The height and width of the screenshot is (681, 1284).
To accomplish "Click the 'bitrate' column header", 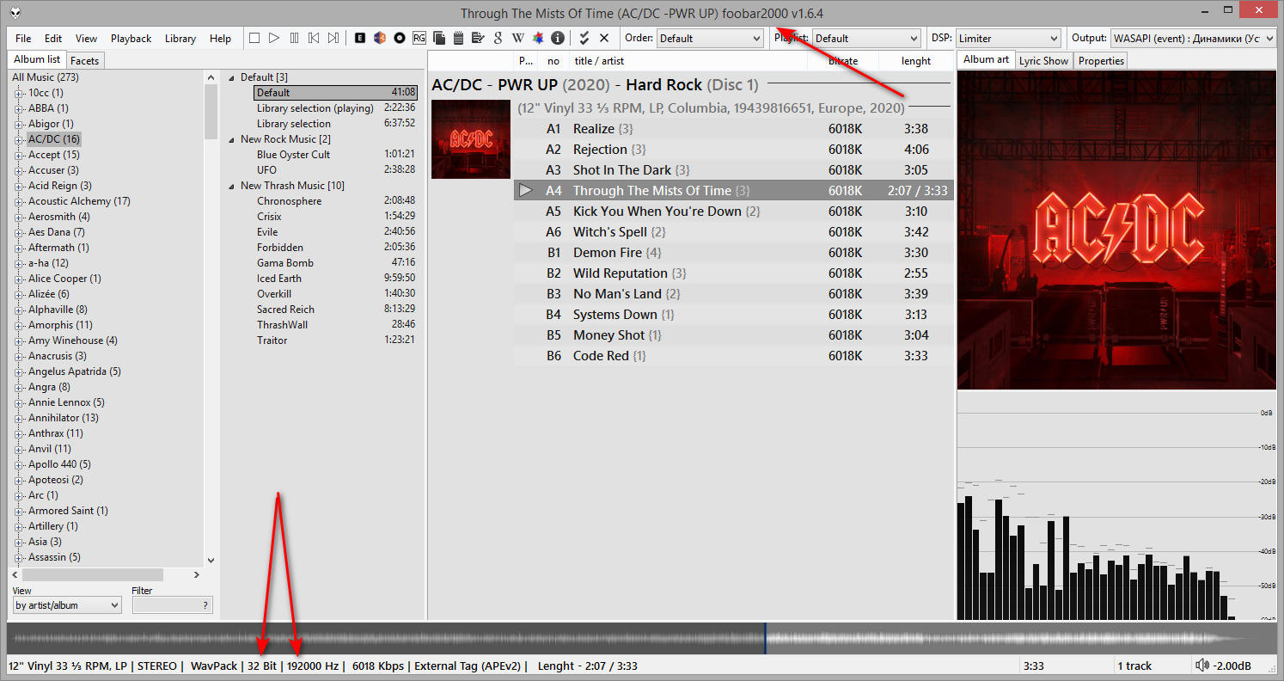I will [x=844, y=61].
